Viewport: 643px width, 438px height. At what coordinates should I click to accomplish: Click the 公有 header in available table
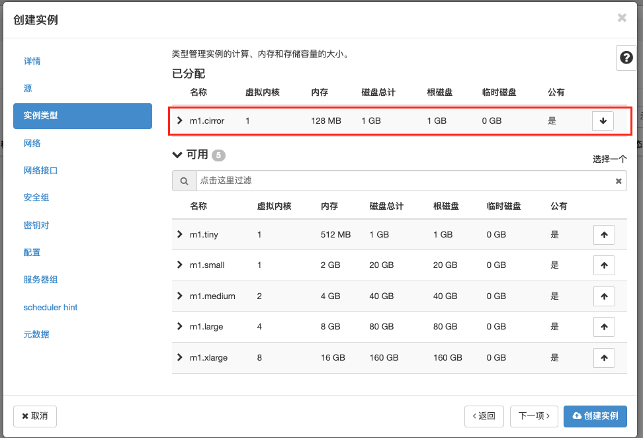[x=559, y=206]
